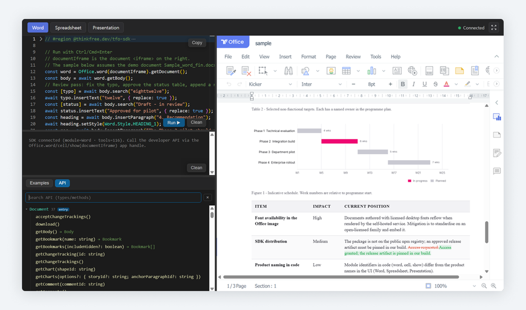Click the redo arrow icon
Image resolution: width=526 pixels, height=310 pixels.
click(x=239, y=84)
